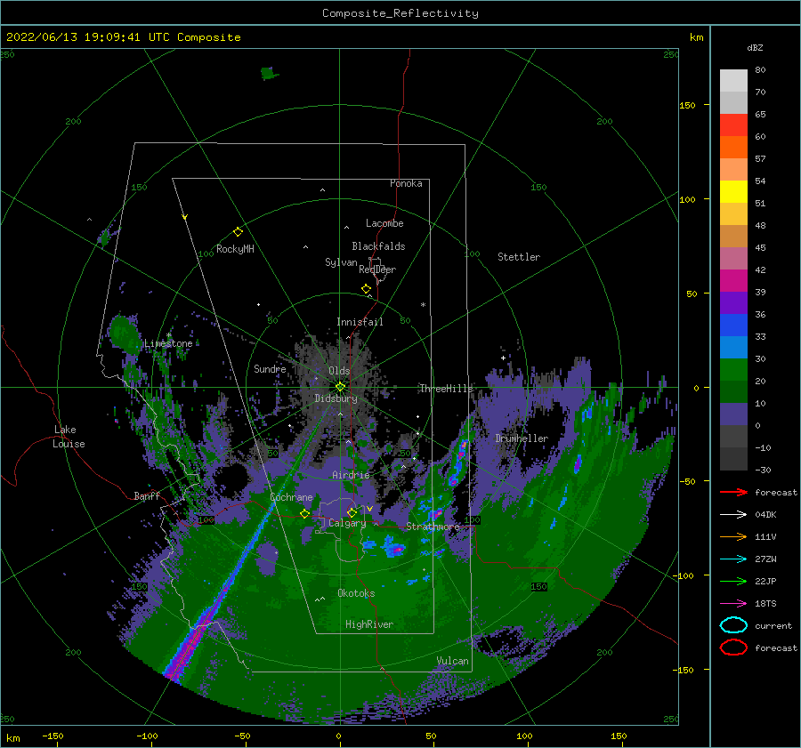Click yellow radar-site diamond at map center
Image resolution: width=801 pixels, height=748 pixels.
pyautogui.click(x=340, y=387)
